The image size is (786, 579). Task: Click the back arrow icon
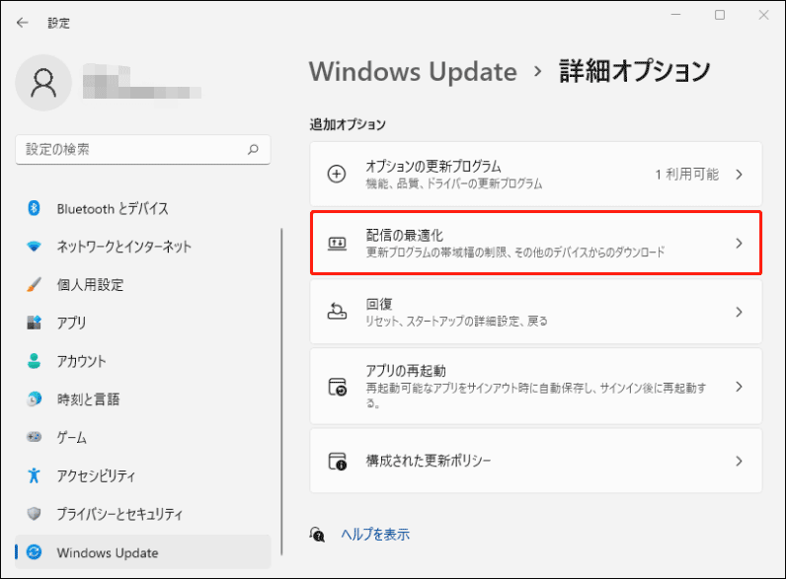[22, 23]
